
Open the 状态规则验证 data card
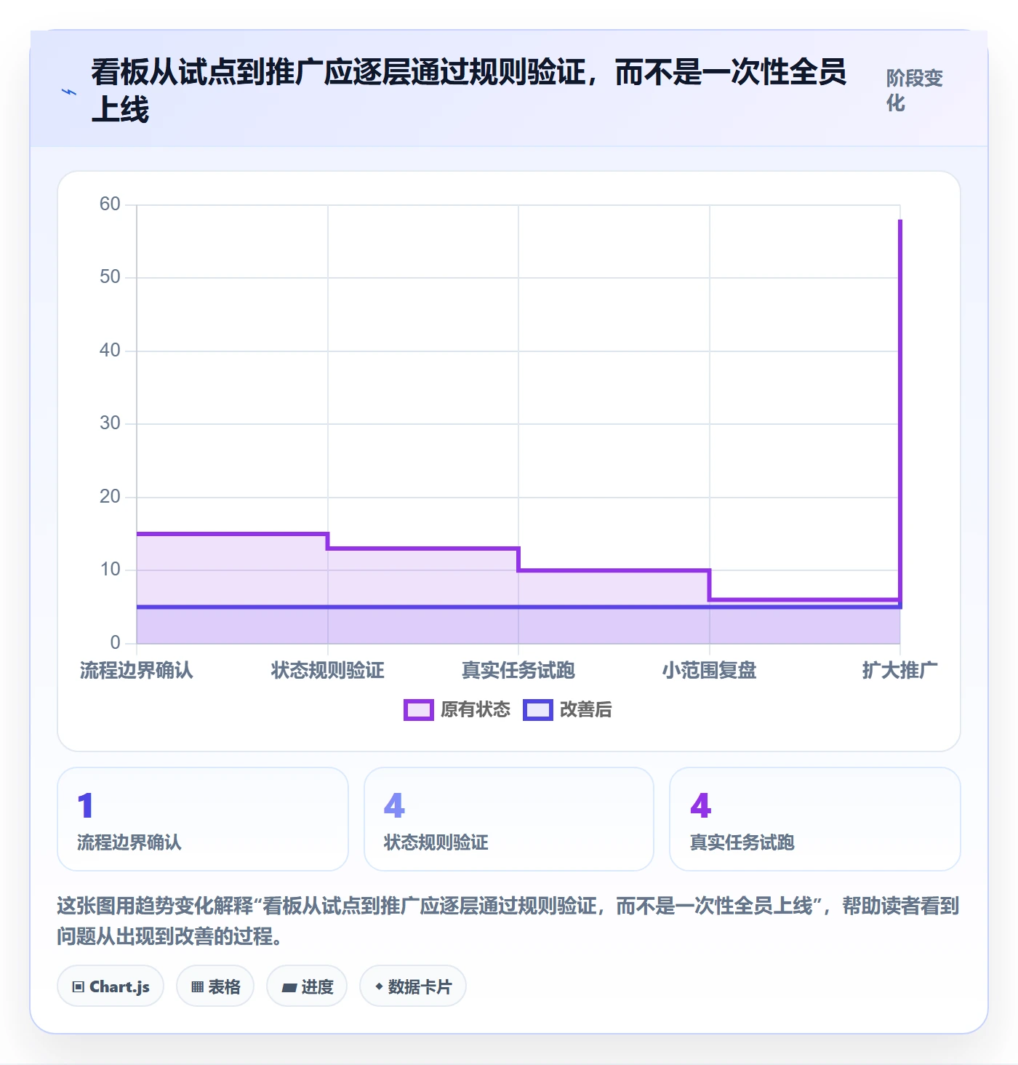coord(509,819)
